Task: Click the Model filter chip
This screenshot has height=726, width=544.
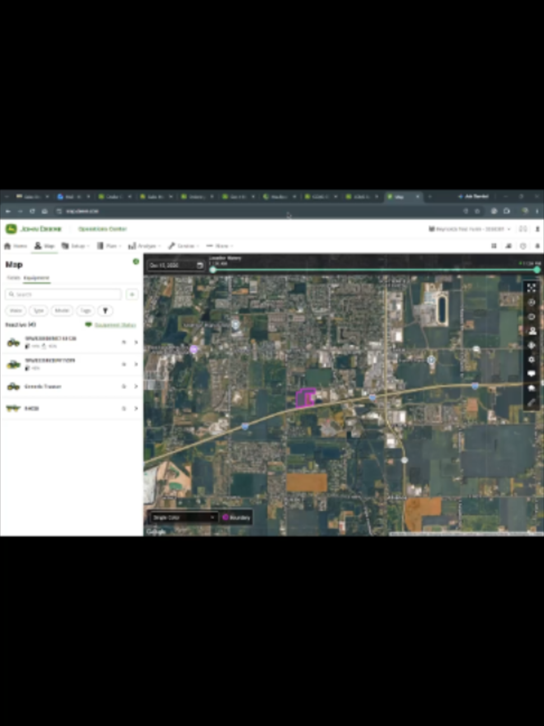Action: pos(62,311)
